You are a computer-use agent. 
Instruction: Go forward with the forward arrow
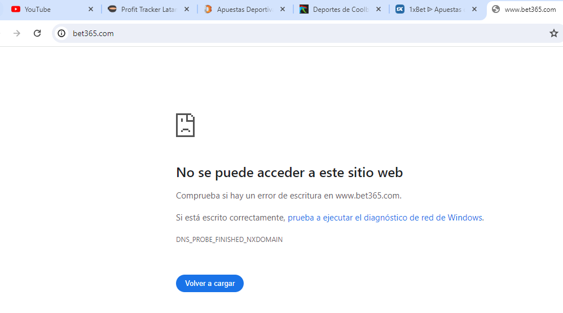pyautogui.click(x=16, y=33)
